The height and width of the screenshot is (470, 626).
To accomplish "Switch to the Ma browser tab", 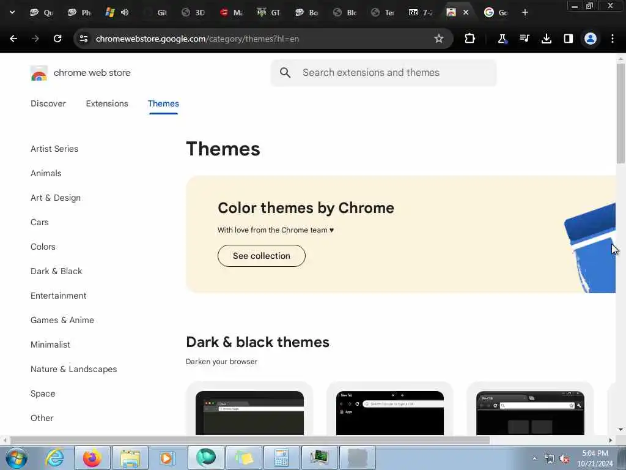I will point(232,13).
